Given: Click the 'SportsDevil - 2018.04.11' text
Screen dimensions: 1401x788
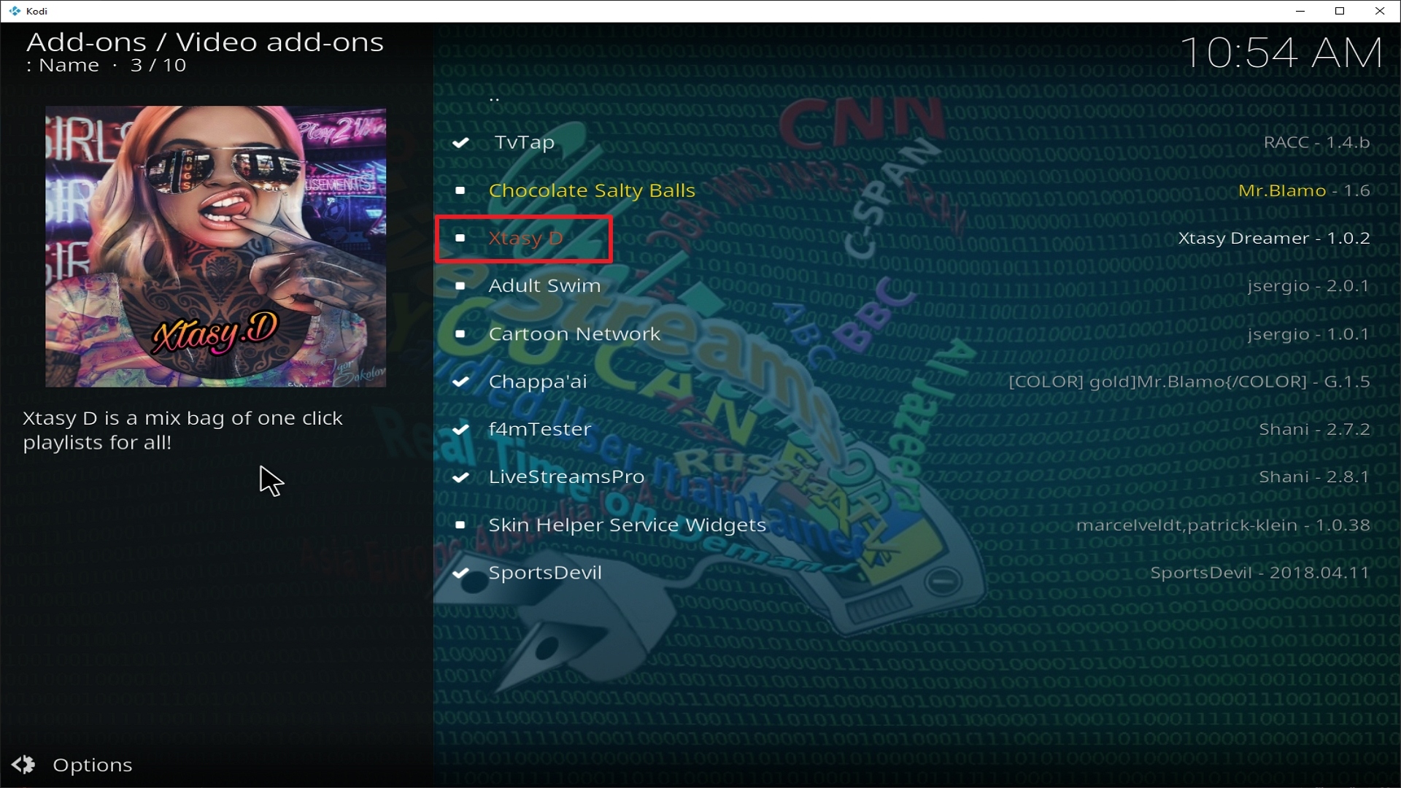Looking at the screenshot, I should pos(1260,573).
